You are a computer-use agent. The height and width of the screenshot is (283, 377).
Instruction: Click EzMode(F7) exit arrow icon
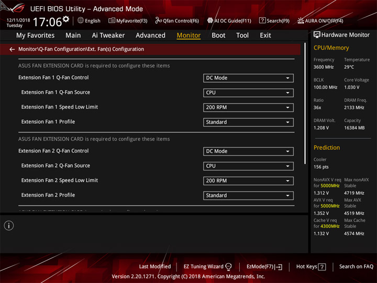coord(279,267)
